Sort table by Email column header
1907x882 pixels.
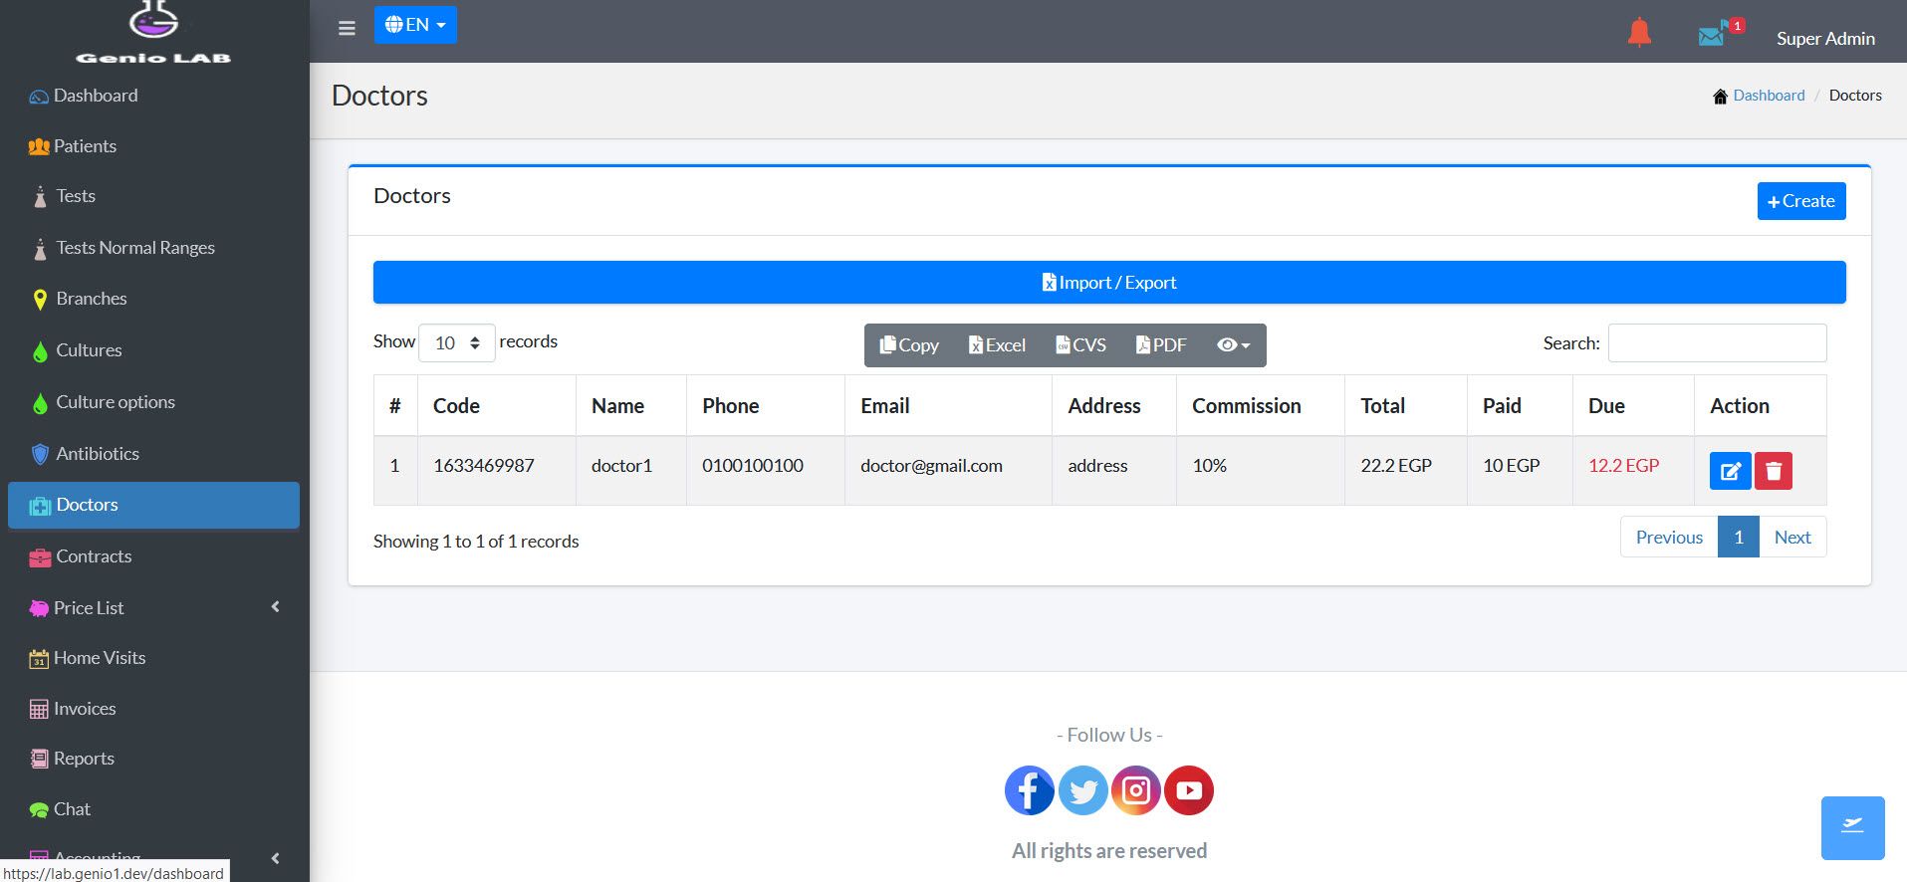(949, 406)
